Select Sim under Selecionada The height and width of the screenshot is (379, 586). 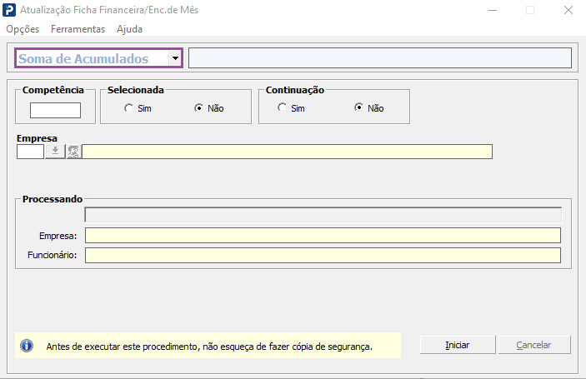point(128,108)
